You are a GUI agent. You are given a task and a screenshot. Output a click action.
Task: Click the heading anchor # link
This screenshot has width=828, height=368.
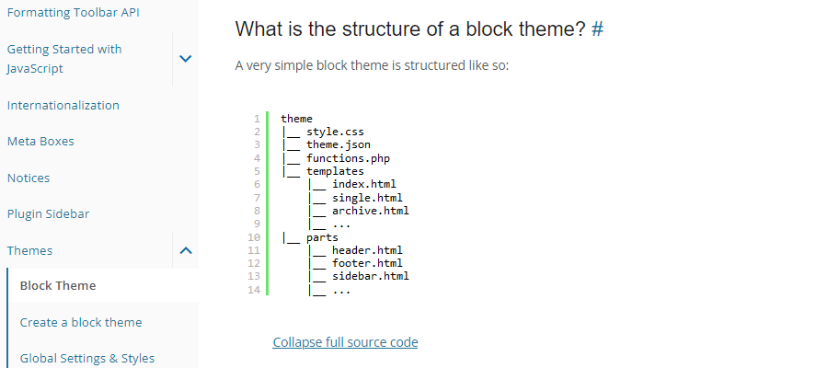pos(598,29)
